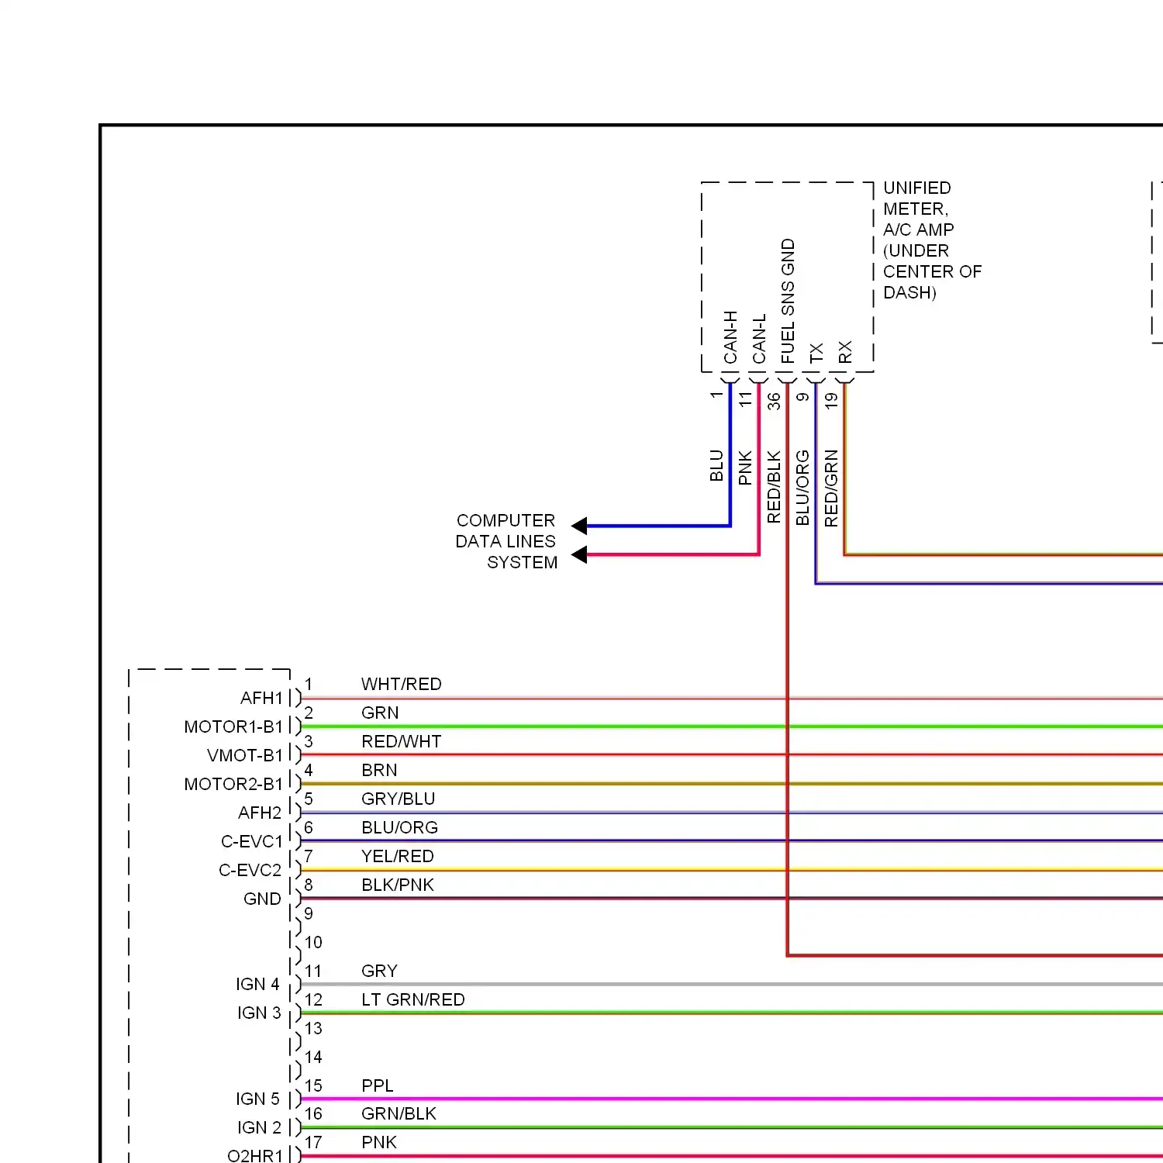
Task: Click the FUEL SNS GND terminal label
Action: coord(788,301)
